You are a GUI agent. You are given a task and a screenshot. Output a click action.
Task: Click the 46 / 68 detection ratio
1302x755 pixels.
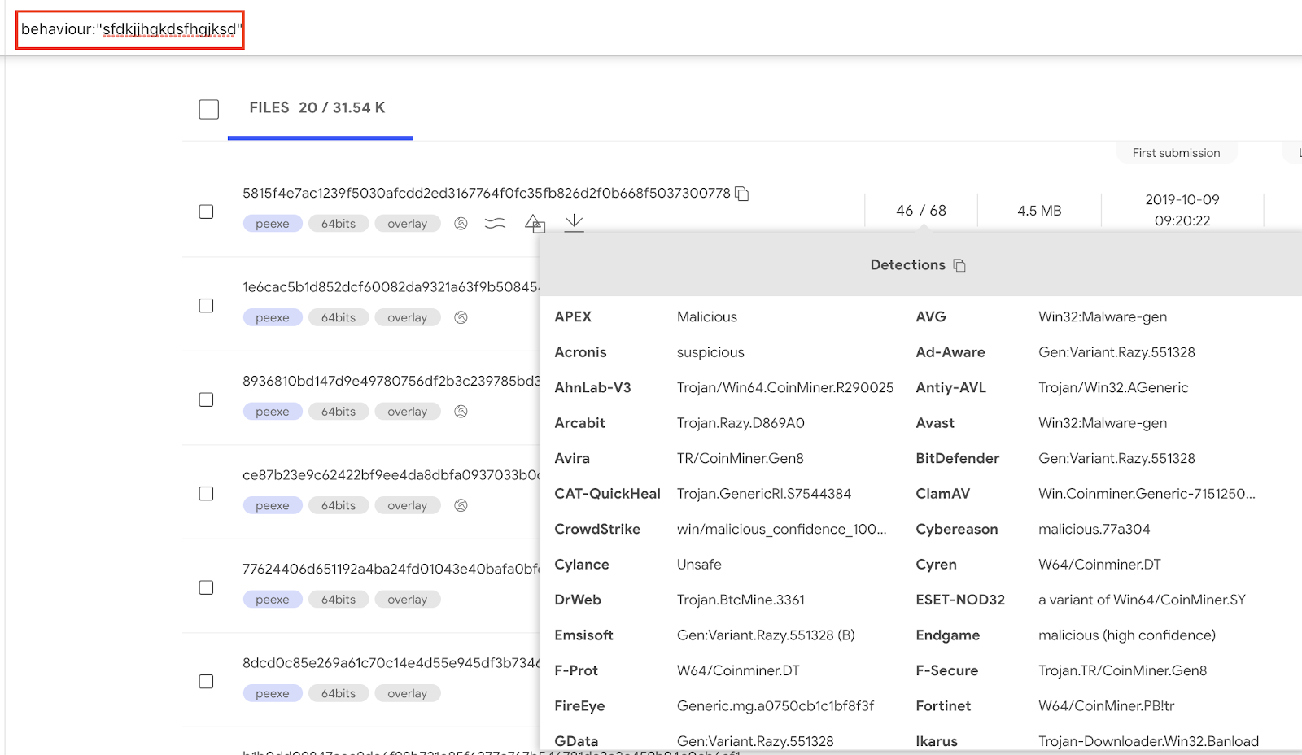pyautogui.click(x=921, y=211)
